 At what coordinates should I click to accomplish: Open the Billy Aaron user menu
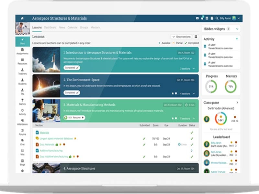pyautogui.click(x=227, y=18)
